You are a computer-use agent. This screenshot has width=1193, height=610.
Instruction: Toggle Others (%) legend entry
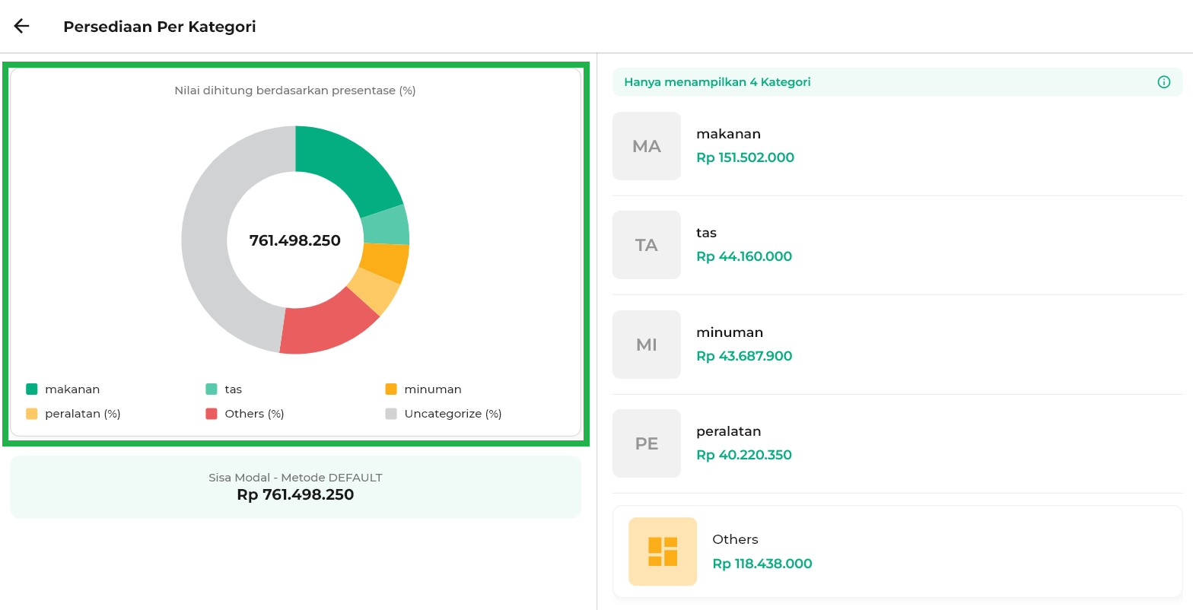tap(244, 414)
